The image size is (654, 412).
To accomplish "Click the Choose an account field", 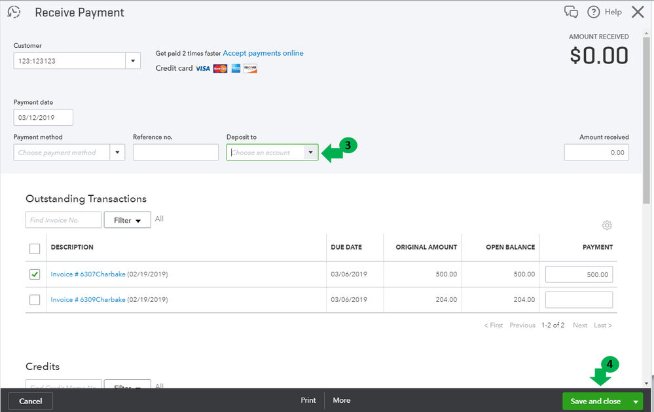I will click(x=265, y=153).
